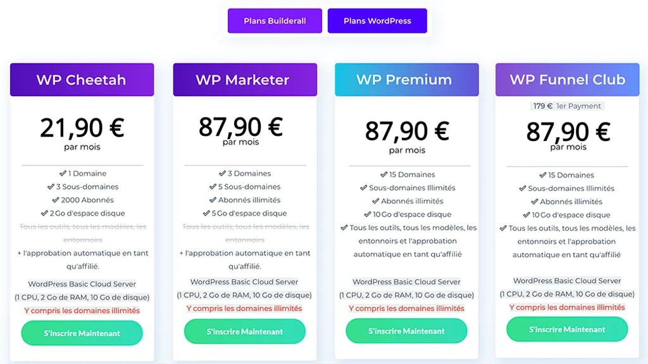
Task: Select the WP Marketer plan header
Action: click(x=245, y=80)
